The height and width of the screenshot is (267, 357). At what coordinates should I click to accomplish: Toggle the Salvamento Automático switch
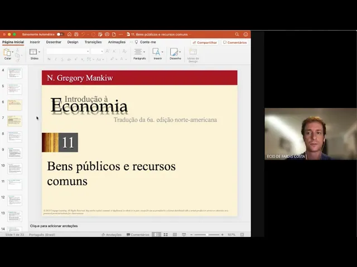pyautogui.click(x=60, y=34)
